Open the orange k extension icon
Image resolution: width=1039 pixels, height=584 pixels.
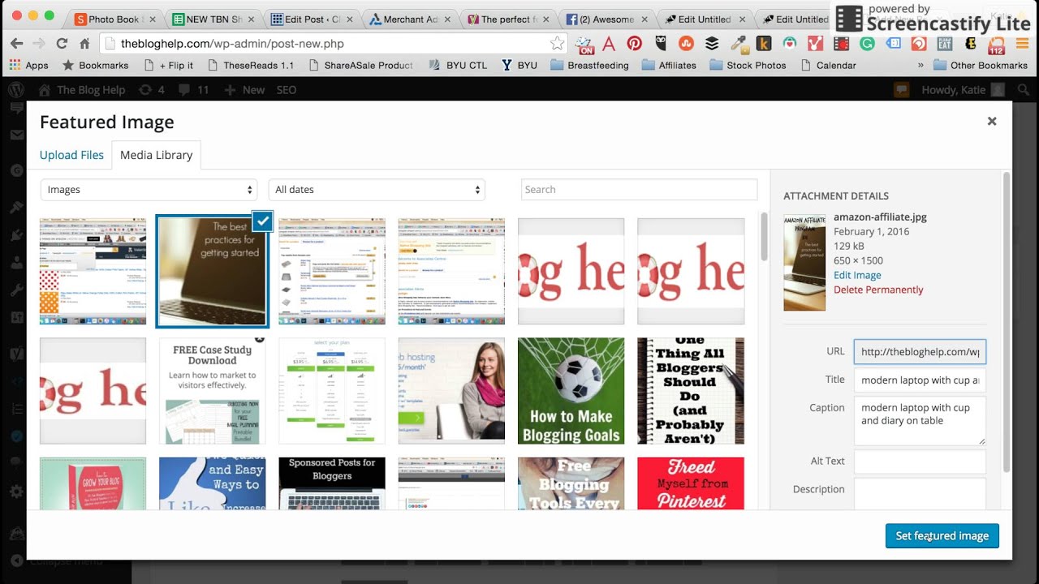point(764,44)
